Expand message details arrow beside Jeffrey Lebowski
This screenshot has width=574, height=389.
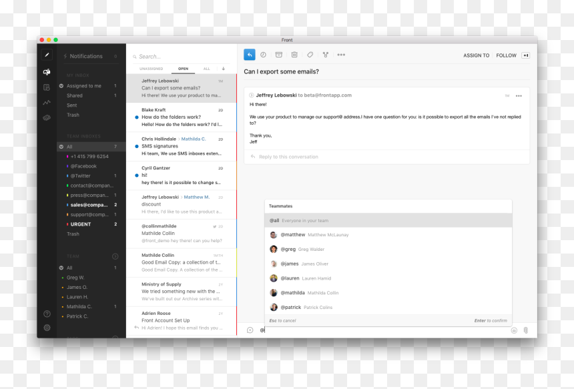(x=252, y=95)
